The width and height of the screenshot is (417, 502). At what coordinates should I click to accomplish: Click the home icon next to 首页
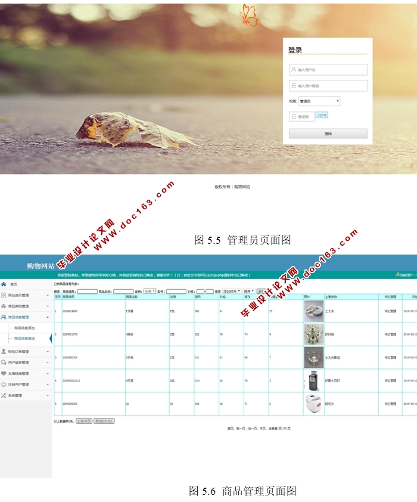[4, 284]
